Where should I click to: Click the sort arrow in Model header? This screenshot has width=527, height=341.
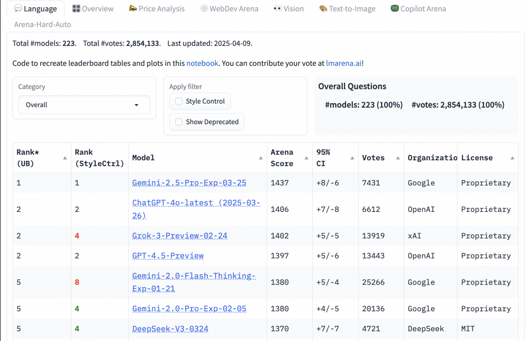(261, 158)
